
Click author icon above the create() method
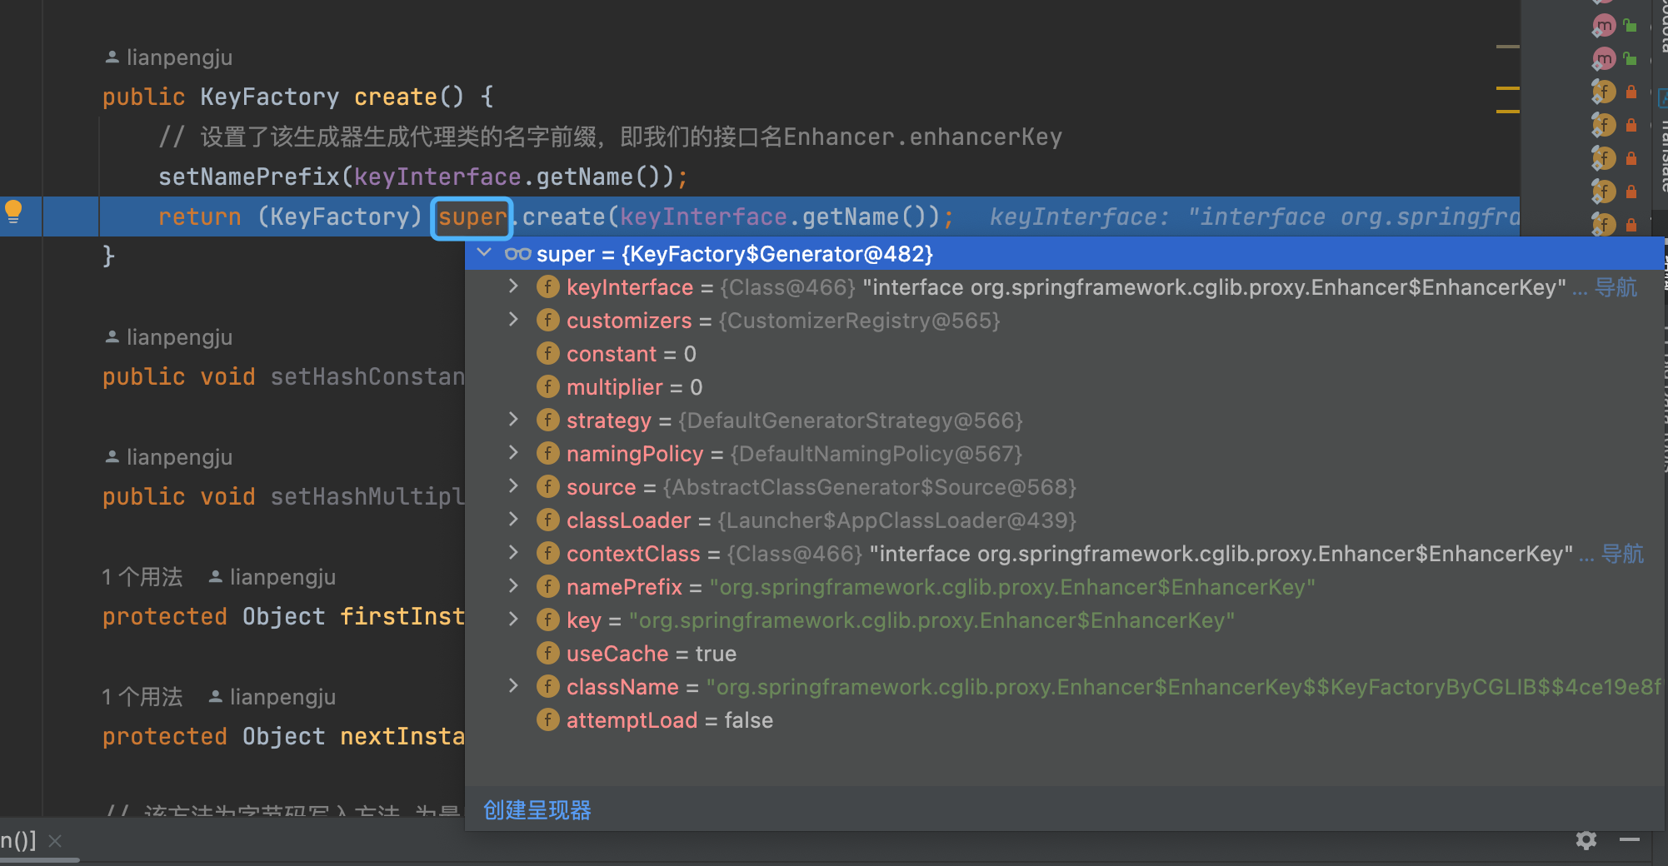[x=112, y=57]
